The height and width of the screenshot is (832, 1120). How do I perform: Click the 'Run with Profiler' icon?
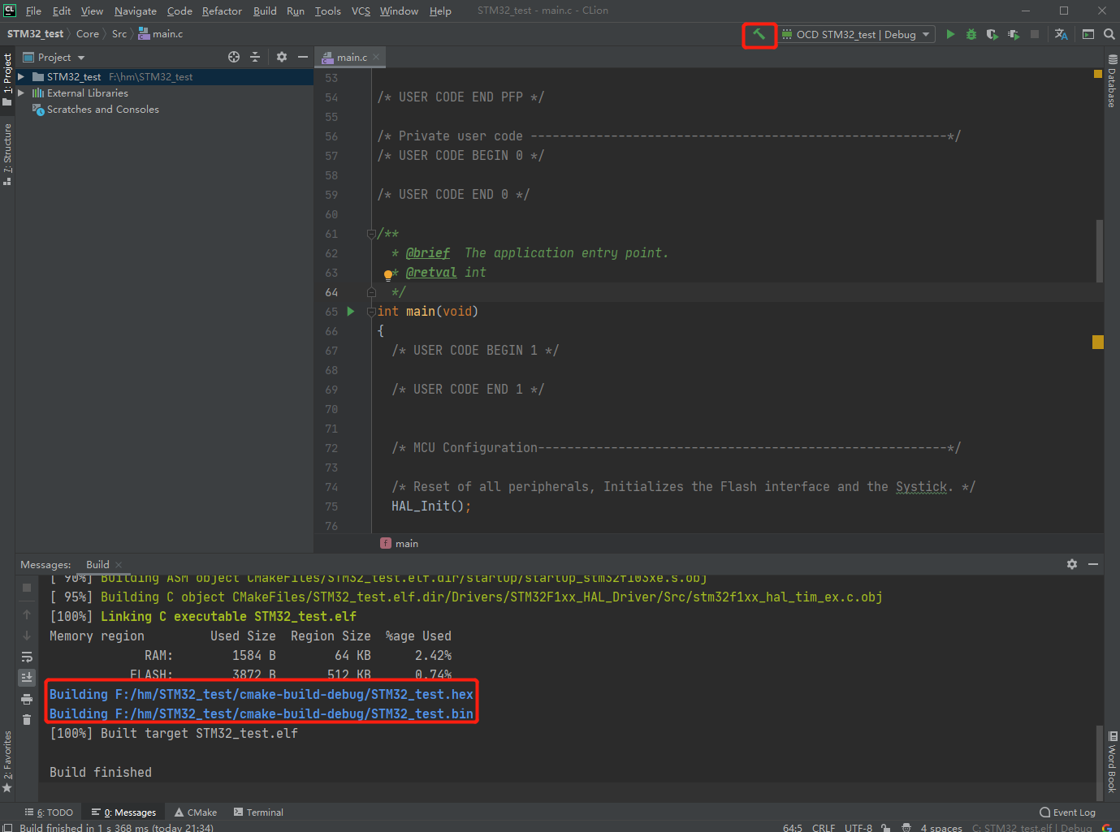click(x=1014, y=34)
